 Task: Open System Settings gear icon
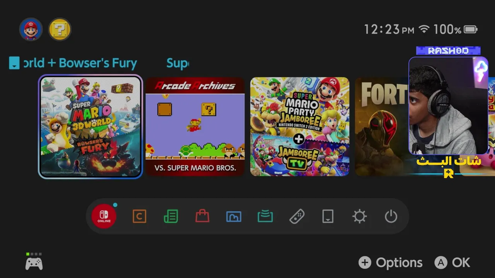359,216
